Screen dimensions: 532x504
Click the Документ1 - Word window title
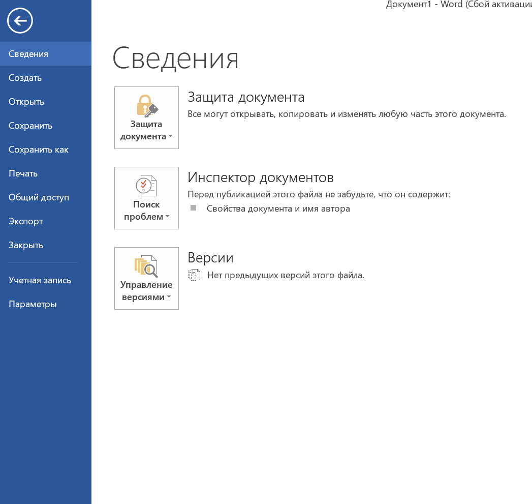click(x=459, y=5)
